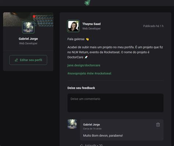Click the #nlw hashtag
174x146 pixels.
tap(90, 74)
